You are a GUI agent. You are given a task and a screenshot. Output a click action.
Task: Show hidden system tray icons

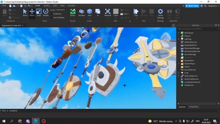176,121
